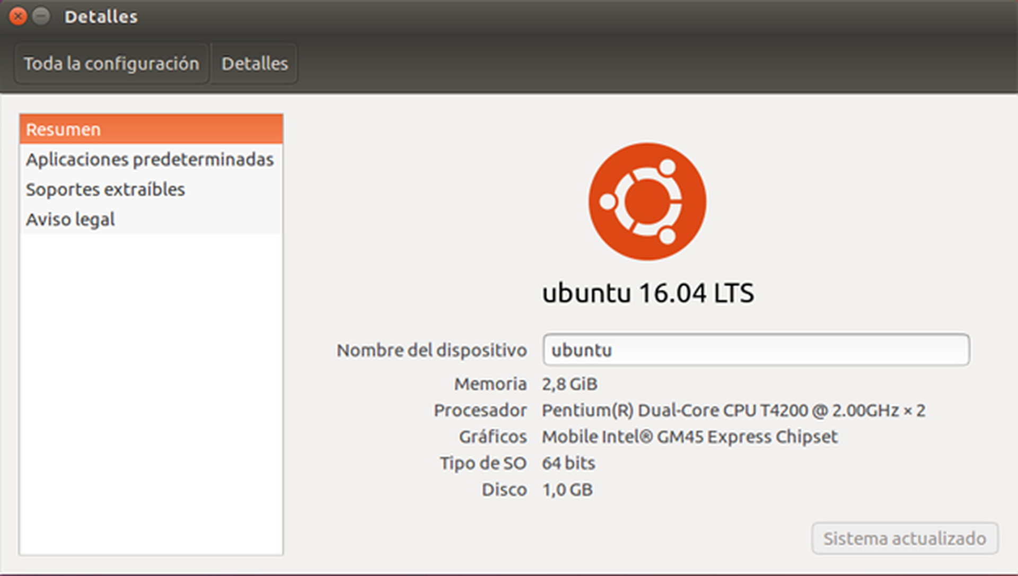
Task: Click the Disco 1,0 GB value
Action: pos(566,489)
